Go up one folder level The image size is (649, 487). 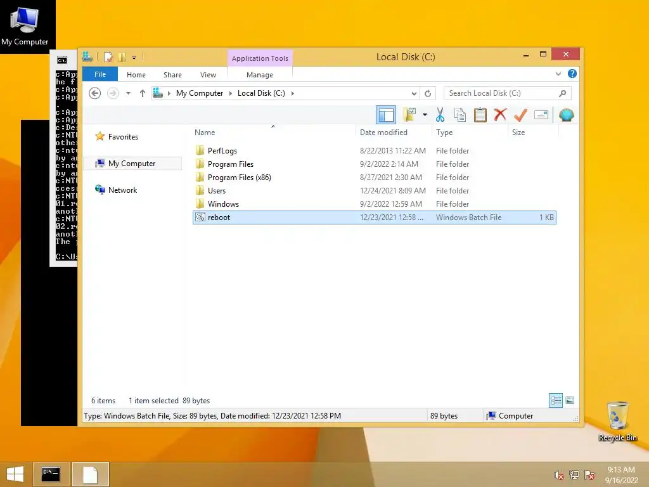click(x=143, y=93)
